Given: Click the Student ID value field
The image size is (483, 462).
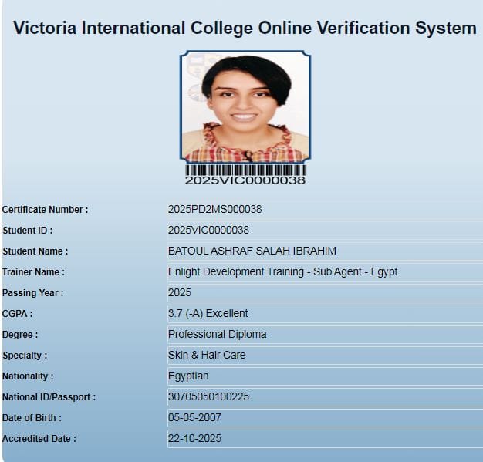Looking at the screenshot, I should click(x=208, y=230).
